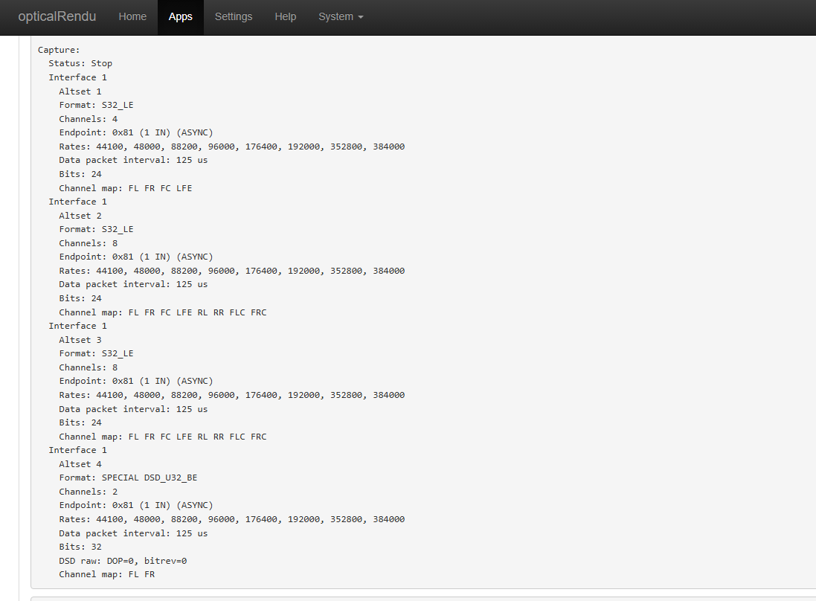Click the 'Altset 4' line
816x601 pixels.
click(x=80, y=464)
